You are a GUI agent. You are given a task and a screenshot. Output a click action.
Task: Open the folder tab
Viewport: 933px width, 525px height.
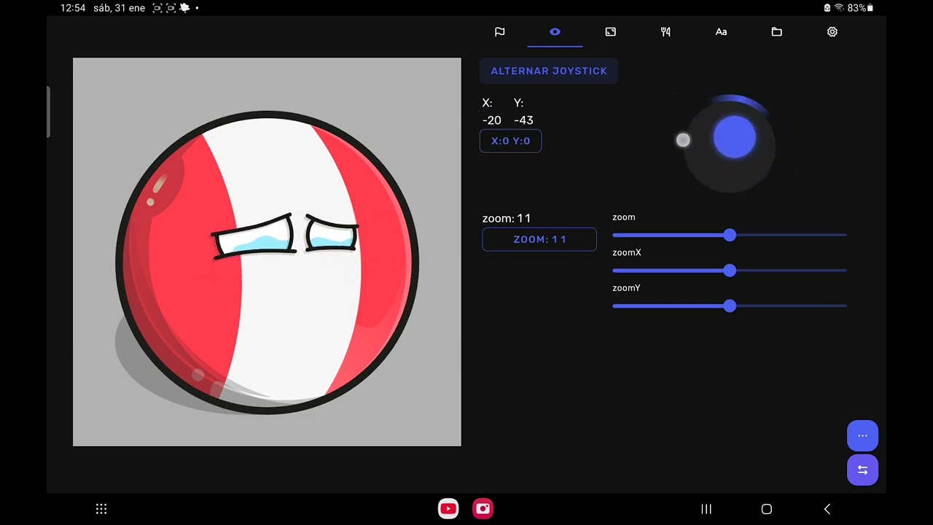click(776, 32)
